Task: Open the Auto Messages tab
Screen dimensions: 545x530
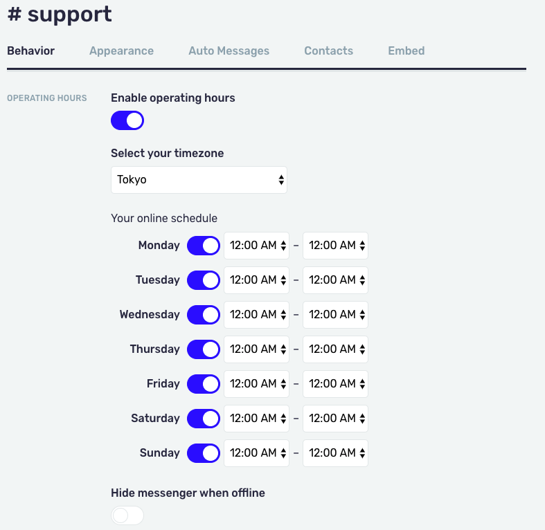Action: (229, 51)
